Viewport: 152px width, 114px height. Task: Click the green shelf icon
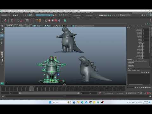pyautogui.click(x=65, y=21)
